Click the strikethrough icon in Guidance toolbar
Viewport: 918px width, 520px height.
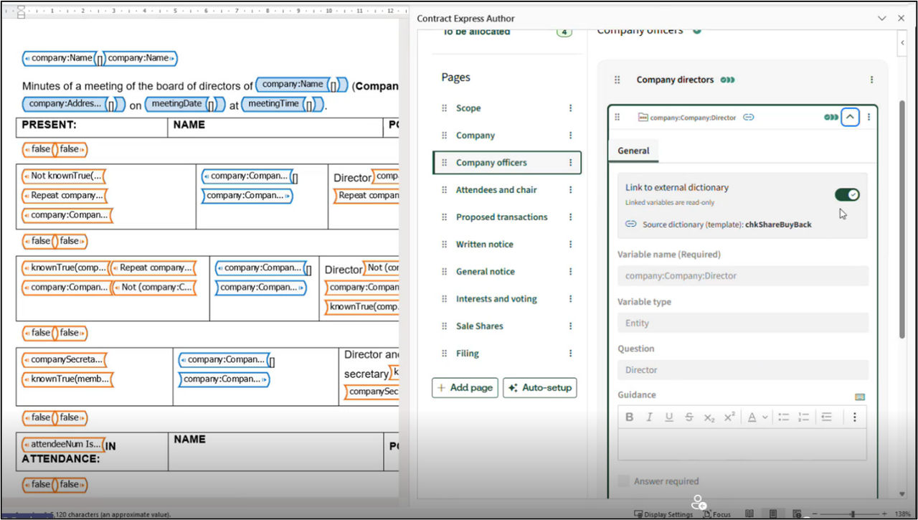(689, 417)
